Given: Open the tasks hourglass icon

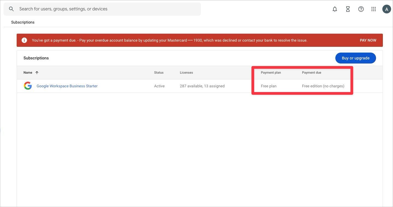Looking at the screenshot, I should pos(348,9).
